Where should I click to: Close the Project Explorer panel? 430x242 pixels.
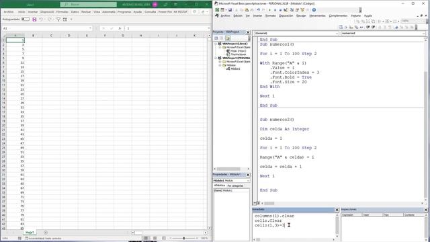point(248,32)
